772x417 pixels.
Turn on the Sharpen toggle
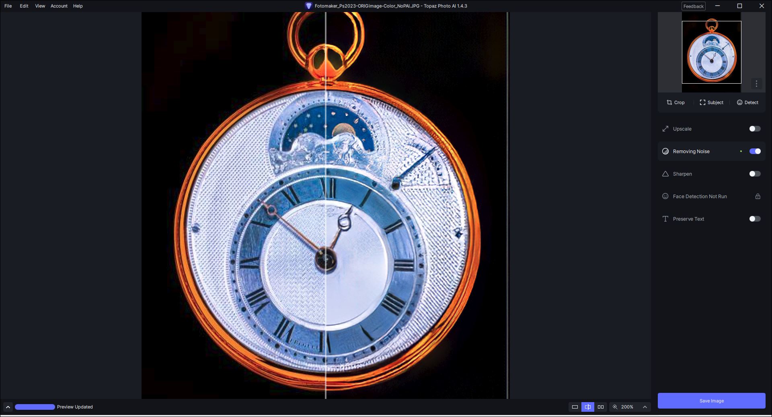[755, 174]
